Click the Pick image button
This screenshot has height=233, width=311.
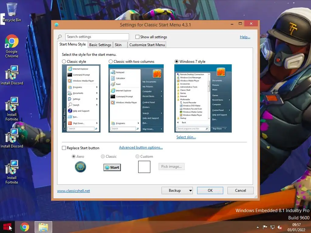[x=171, y=167]
